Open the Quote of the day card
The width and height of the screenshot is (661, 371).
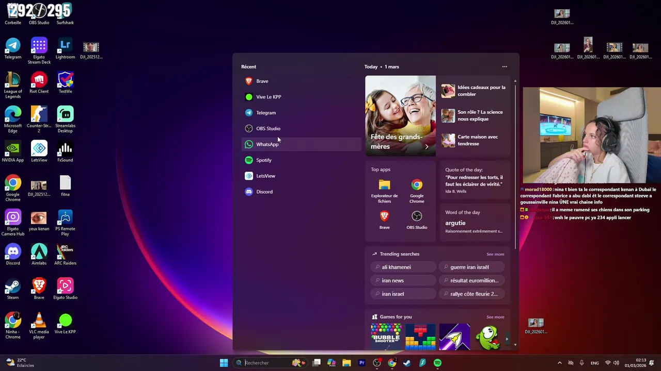[475, 180]
